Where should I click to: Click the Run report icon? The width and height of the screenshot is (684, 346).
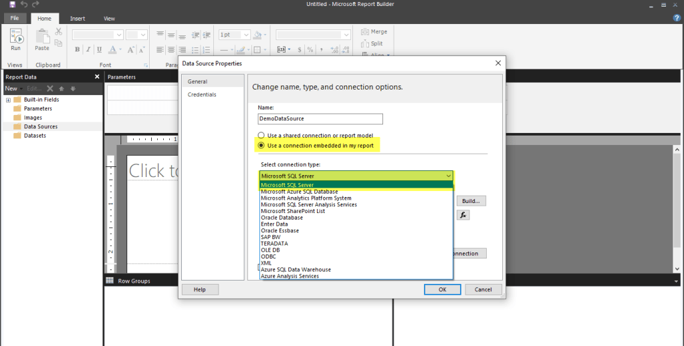16,35
